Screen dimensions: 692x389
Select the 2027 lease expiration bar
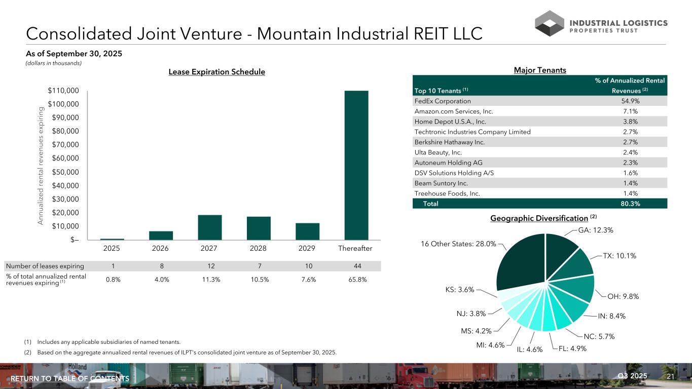click(209, 227)
